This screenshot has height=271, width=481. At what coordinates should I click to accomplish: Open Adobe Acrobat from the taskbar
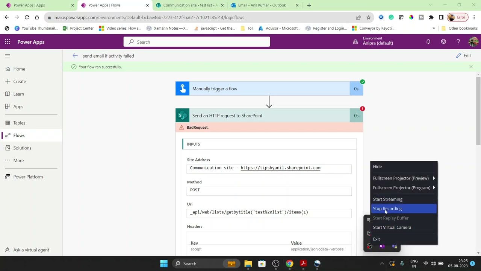pyautogui.click(x=303, y=263)
